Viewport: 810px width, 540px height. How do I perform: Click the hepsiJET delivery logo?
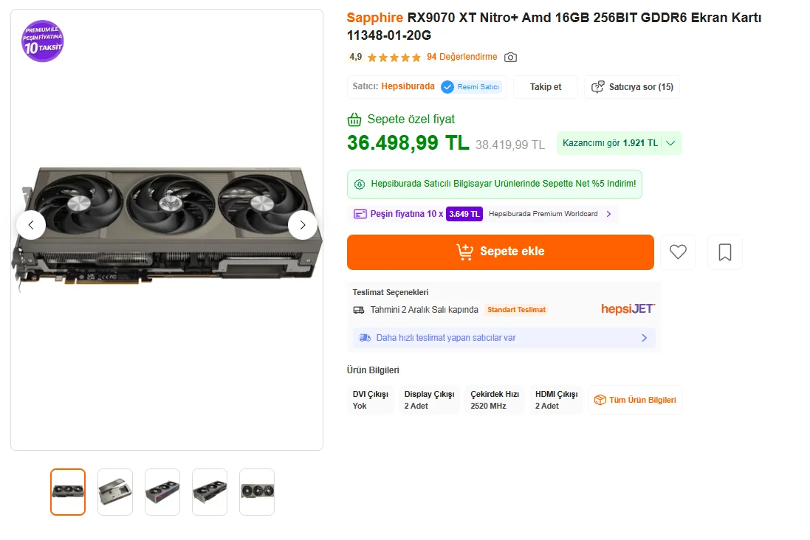(x=628, y=309)
